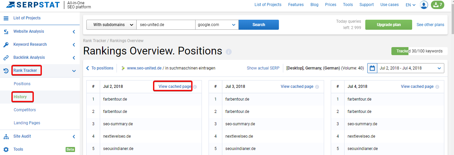Screen dimensions: 454x155
Task: Click the Site Audit hierarchy icon
Action: (6, 136)
